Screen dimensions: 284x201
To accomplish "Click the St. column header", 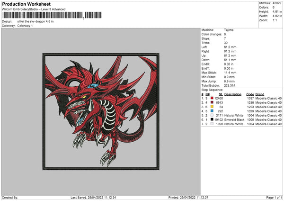I will click(x=221, y=94).
